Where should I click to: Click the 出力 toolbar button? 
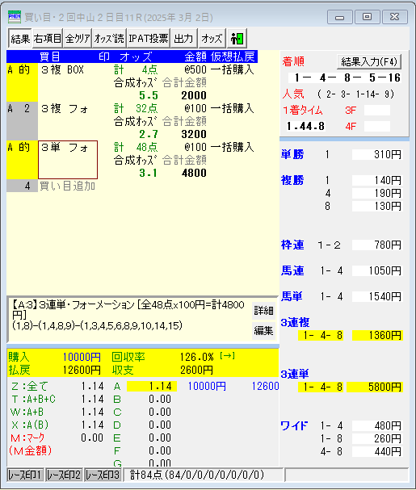[184, 39]
